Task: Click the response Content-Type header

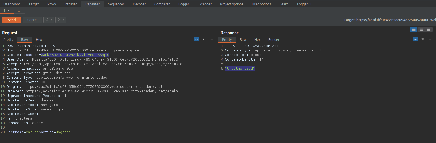Action: 273,50
